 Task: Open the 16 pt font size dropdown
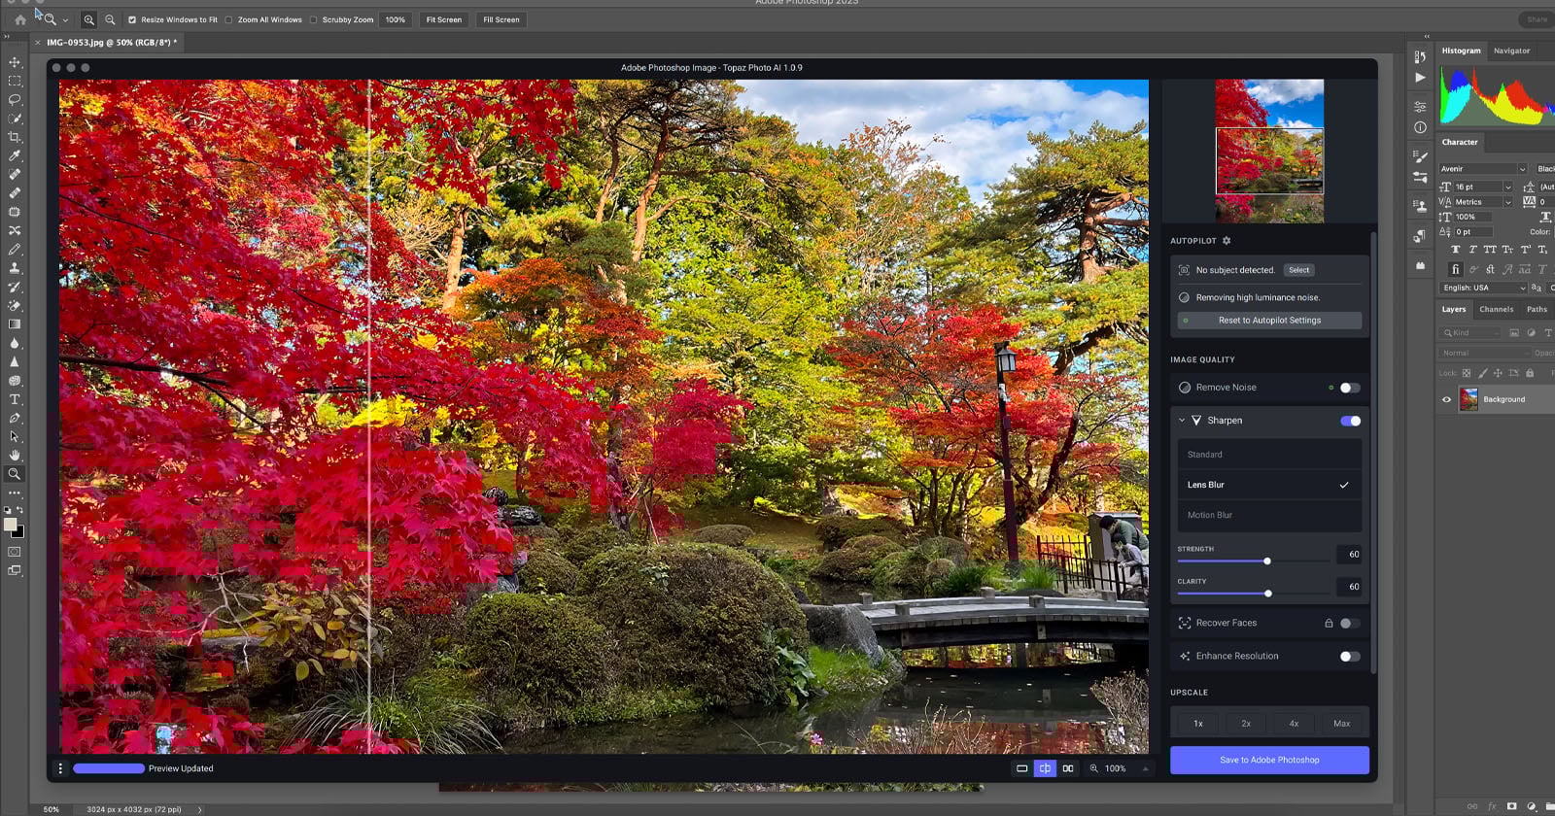click(x=1507, y=187)
